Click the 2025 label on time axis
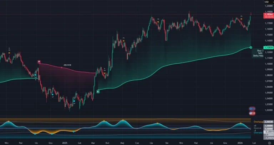274x145 pixels. [65, 143]
